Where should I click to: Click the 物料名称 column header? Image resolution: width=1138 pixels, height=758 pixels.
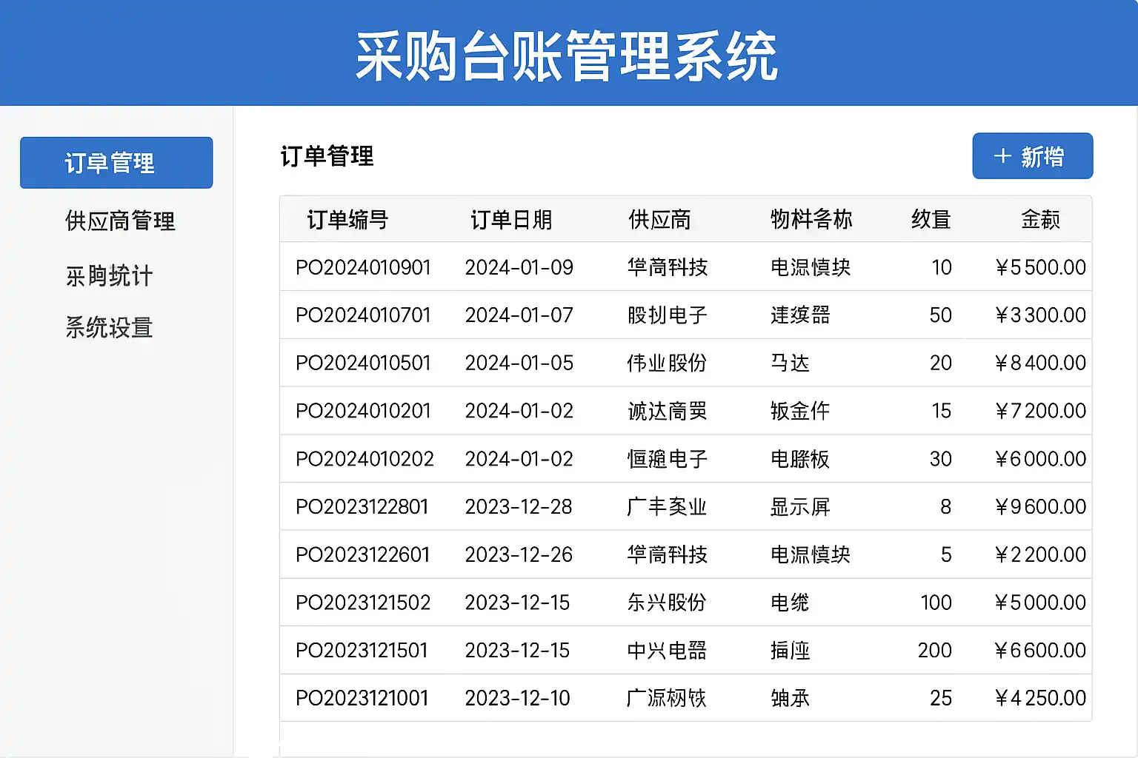811,220
